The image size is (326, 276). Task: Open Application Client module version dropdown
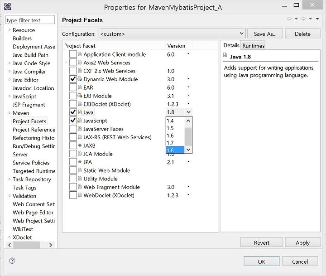pos(188,53)
